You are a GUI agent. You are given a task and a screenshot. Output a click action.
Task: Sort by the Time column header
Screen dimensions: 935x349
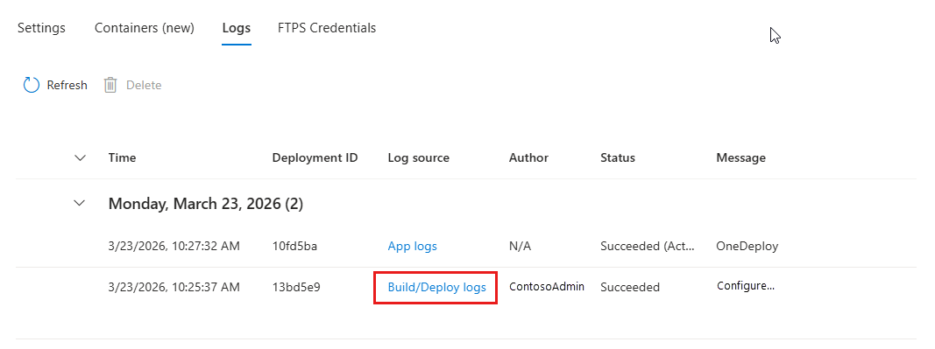click(122, 157)
